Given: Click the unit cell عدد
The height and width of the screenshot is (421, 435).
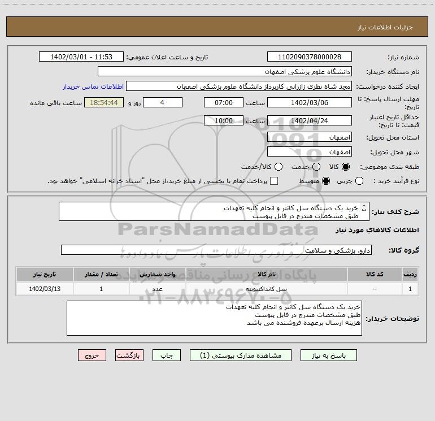Looking at the screenshot, I should tap(157, 289).
